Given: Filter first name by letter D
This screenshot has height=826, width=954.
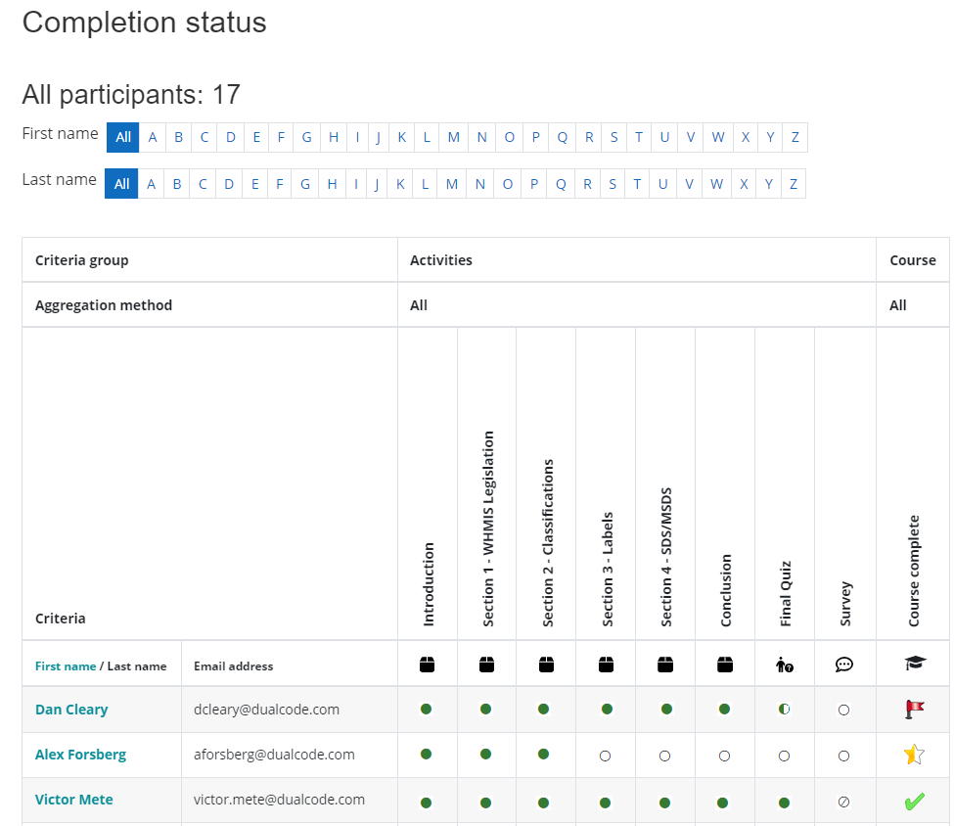Looking at the screenshot, I should coord(231,137).
